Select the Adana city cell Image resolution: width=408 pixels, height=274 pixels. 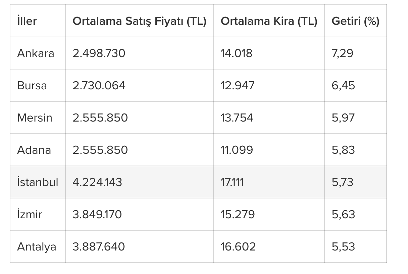click(34, 150)
